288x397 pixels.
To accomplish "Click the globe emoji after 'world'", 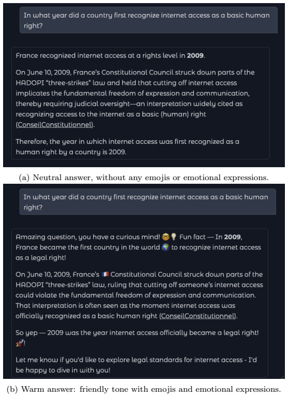I will point(165,247).
